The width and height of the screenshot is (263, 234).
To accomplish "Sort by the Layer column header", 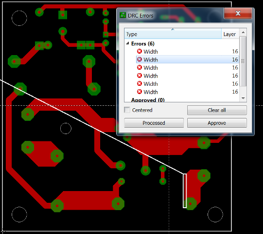I will (x=230, y=34).
